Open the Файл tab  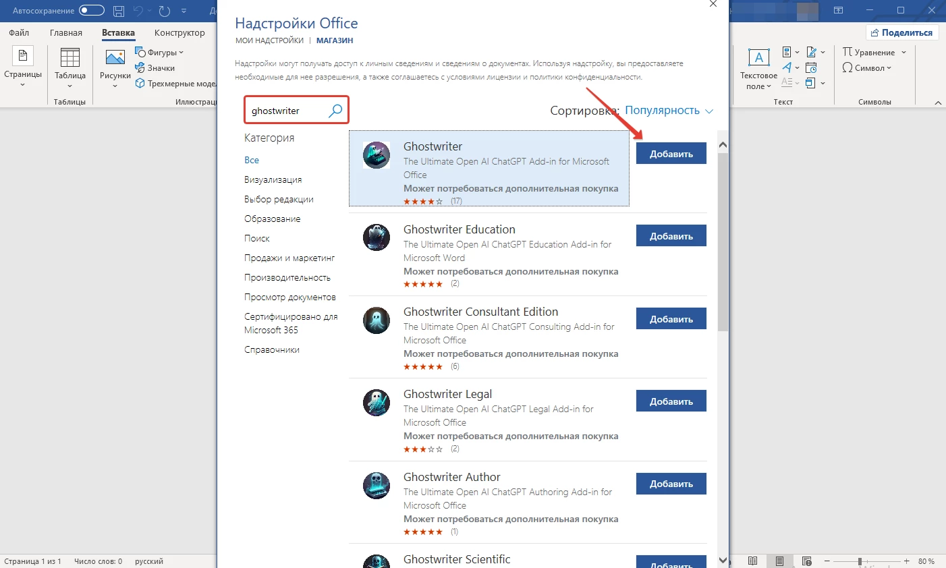(19, 32)
